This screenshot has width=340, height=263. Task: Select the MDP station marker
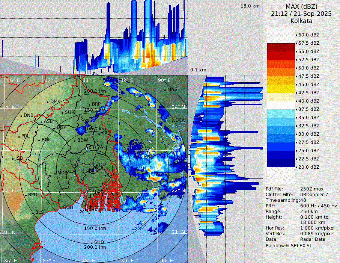pos(55,173)
